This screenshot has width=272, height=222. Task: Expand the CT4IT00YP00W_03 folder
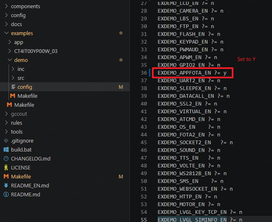(10, 51)
